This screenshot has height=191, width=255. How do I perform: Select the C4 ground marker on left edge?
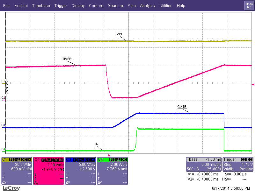(3, 149)
